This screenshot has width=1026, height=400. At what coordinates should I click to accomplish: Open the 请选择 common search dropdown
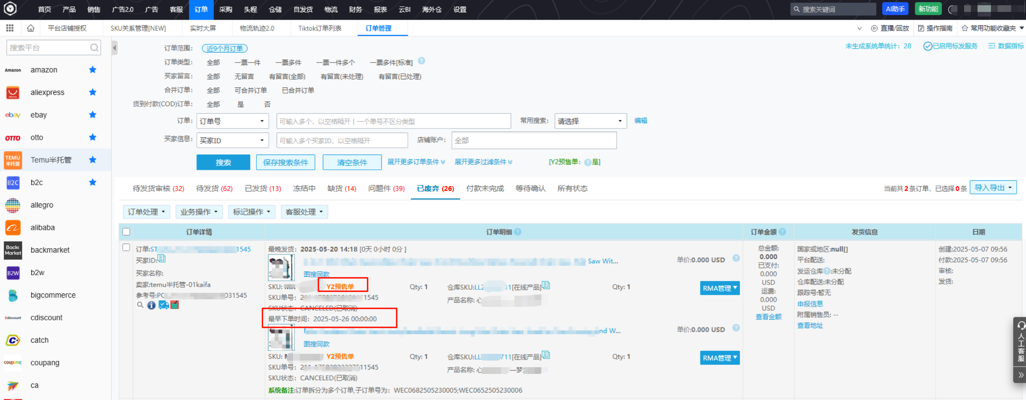[x=590, y=121]
